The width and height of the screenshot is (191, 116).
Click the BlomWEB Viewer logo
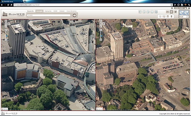point(14,14)
